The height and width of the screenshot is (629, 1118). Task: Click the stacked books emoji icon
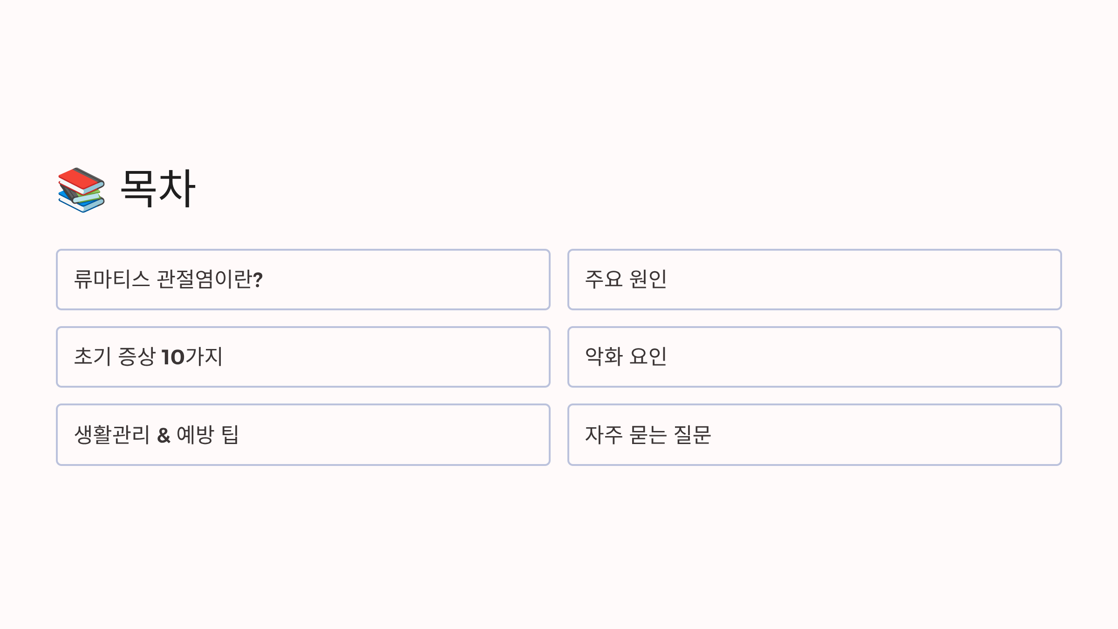[x=82, y=190]
